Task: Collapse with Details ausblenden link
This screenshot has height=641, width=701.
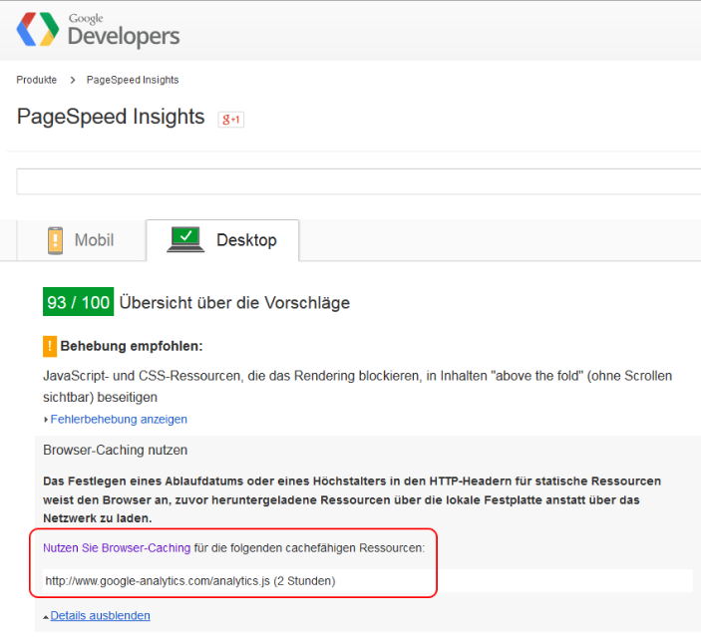Action: coord(100,615)
